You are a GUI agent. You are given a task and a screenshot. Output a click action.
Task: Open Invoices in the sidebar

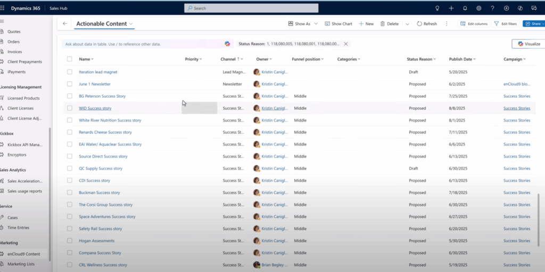point(14,52)
